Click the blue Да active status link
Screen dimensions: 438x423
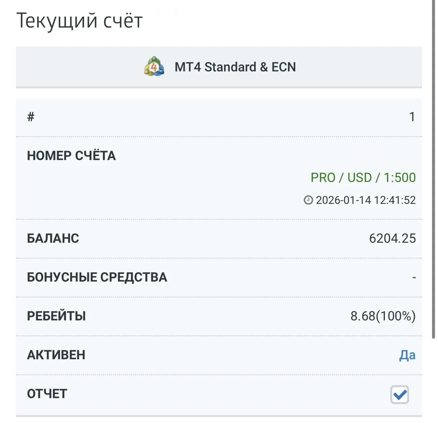(407, 355)
